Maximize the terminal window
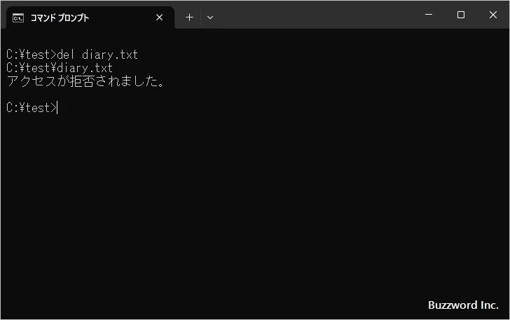 click(460, 15)
